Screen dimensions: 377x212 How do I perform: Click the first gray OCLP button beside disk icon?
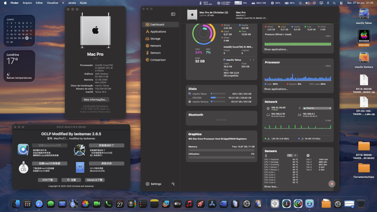(49, 145)
